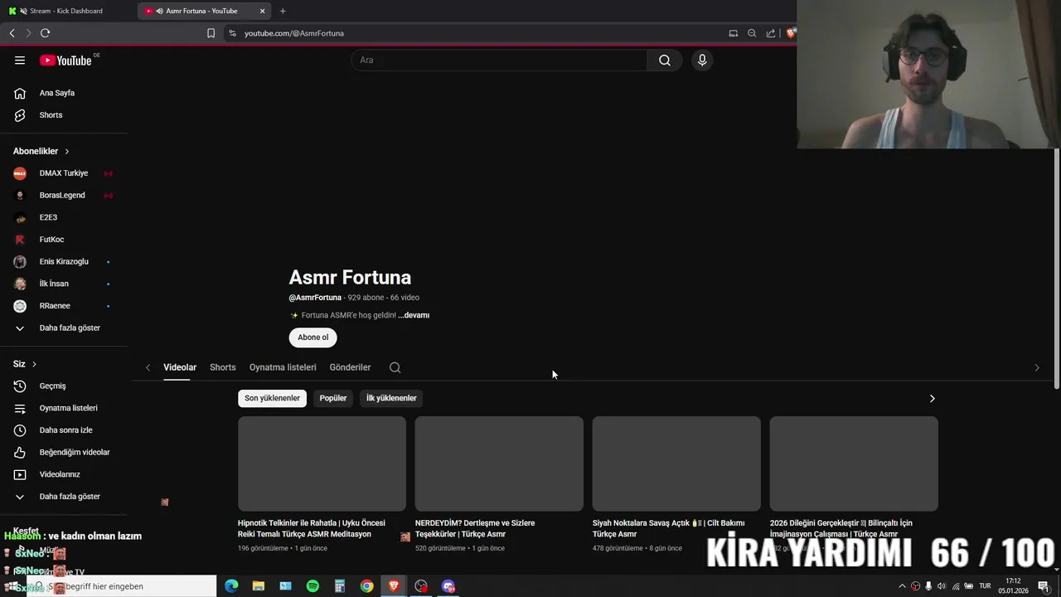Expand the Siz section chevron
Viewport: 1061px width, 597px height.
coord(34,364)
